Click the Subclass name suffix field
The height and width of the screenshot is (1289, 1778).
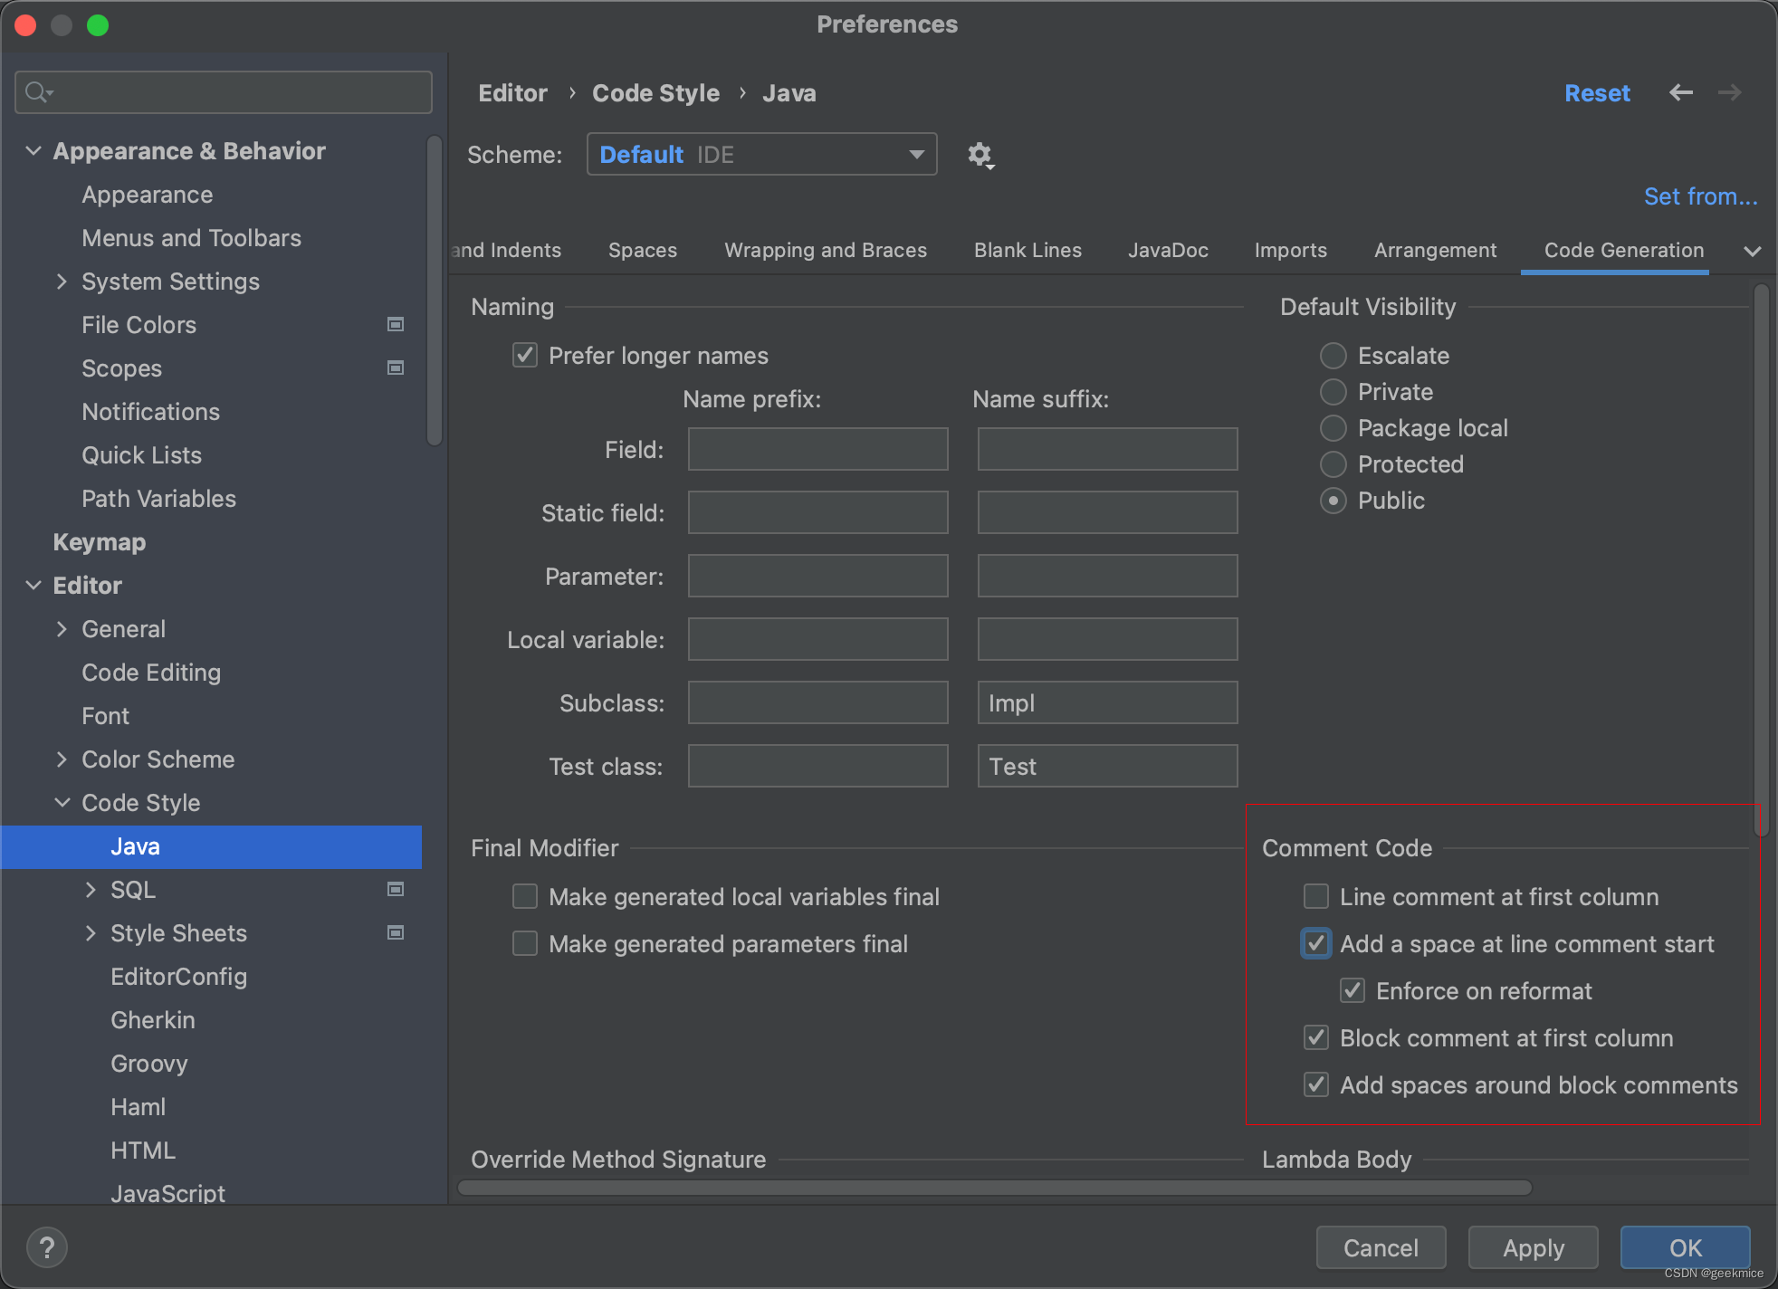[x=1106, y=703]
